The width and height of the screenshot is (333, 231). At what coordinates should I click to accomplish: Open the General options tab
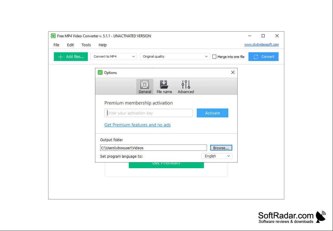(145, 87)
